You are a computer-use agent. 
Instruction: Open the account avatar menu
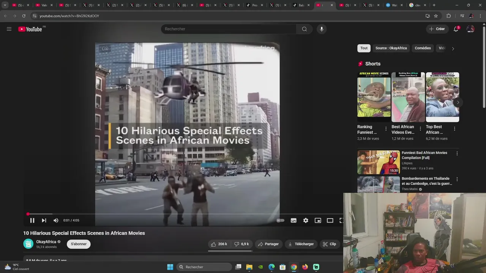point(470,29)
